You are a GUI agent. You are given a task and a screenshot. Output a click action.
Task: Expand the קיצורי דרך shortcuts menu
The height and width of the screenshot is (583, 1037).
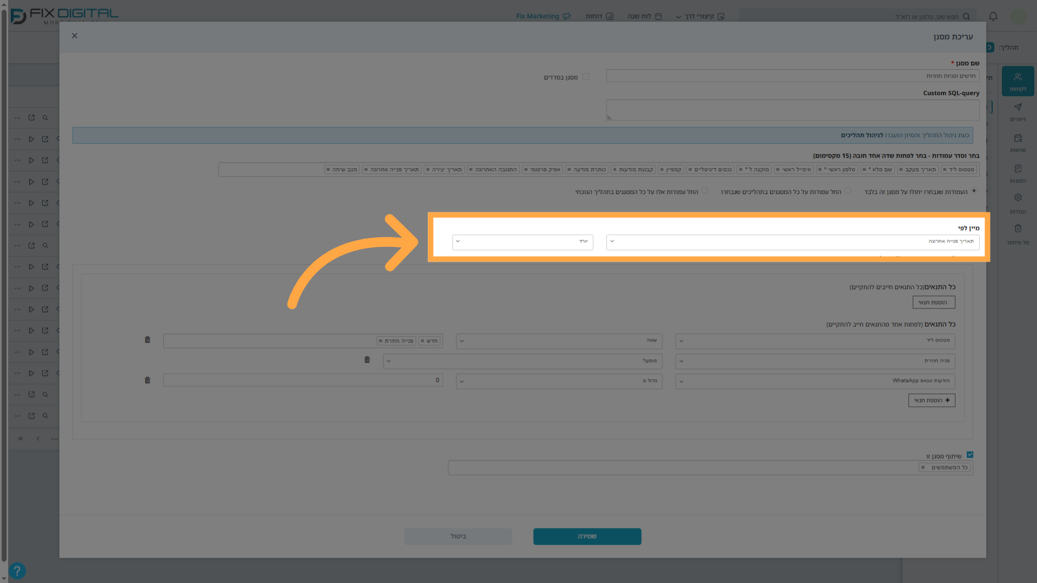(x=700, y=16)
